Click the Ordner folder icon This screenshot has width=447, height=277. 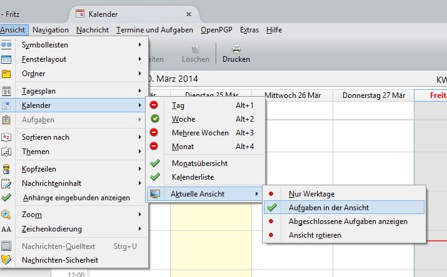point(6,74)
